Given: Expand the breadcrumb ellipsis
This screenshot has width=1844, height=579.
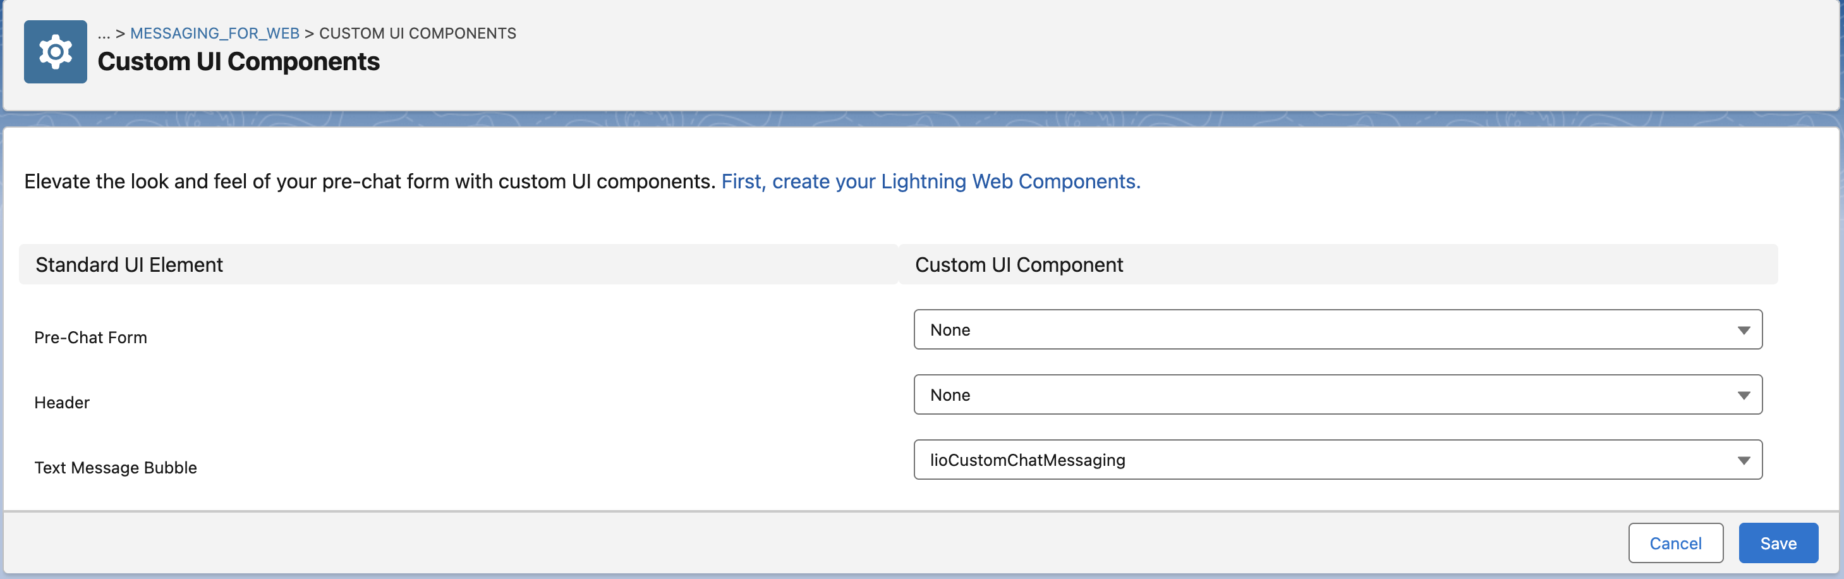Looking at the screenshot, I should [104, 33].
